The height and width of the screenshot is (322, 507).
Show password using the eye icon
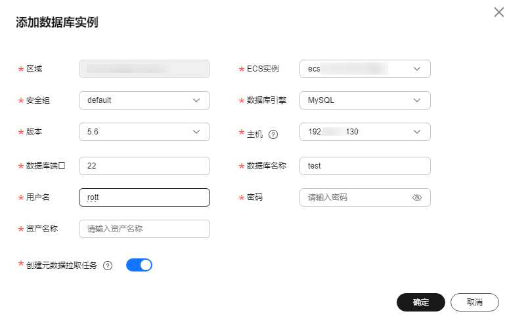tap(417, 197)
